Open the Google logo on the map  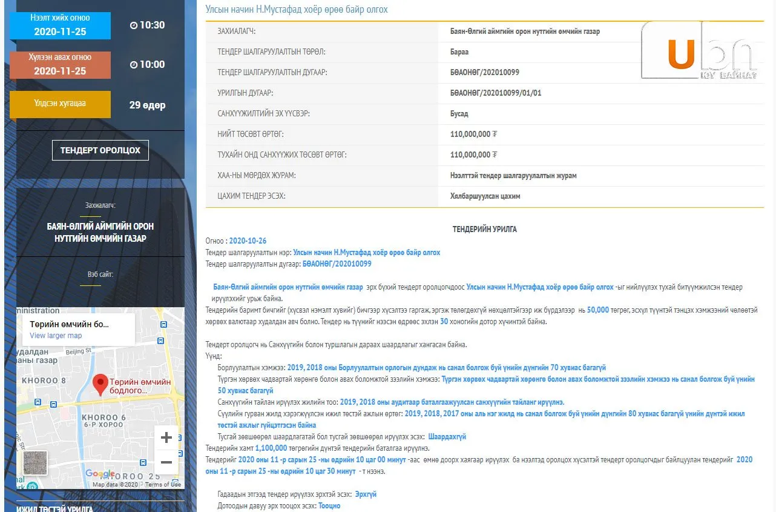tap(100, 474)
